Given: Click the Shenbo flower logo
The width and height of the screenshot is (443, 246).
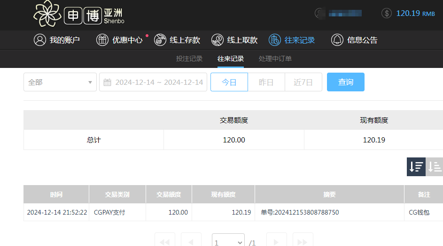Looking at the screenshot, I should 47,14.
